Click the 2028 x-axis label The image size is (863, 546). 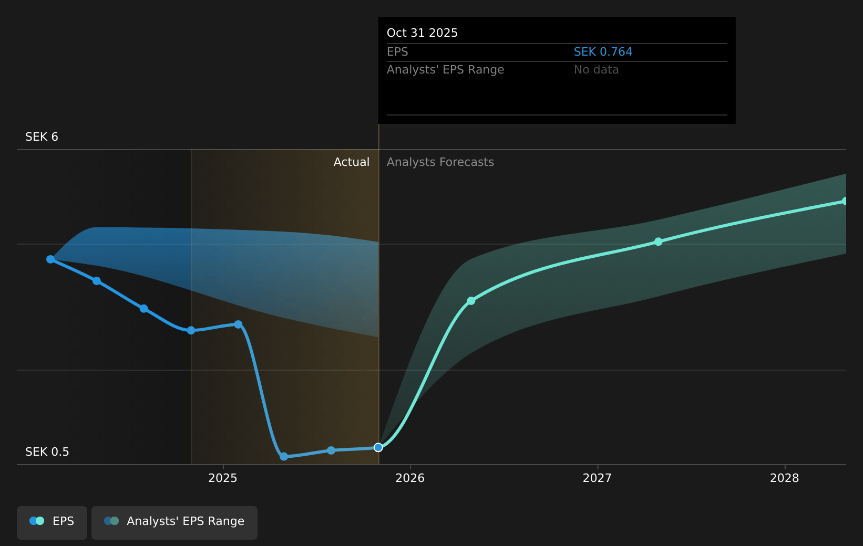(784, 478)
